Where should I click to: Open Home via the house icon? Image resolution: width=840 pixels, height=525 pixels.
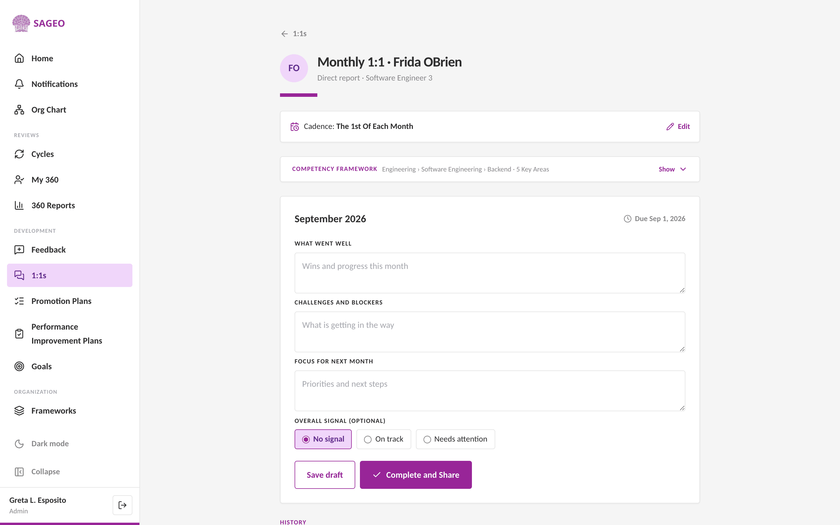[x=19, y=58]
